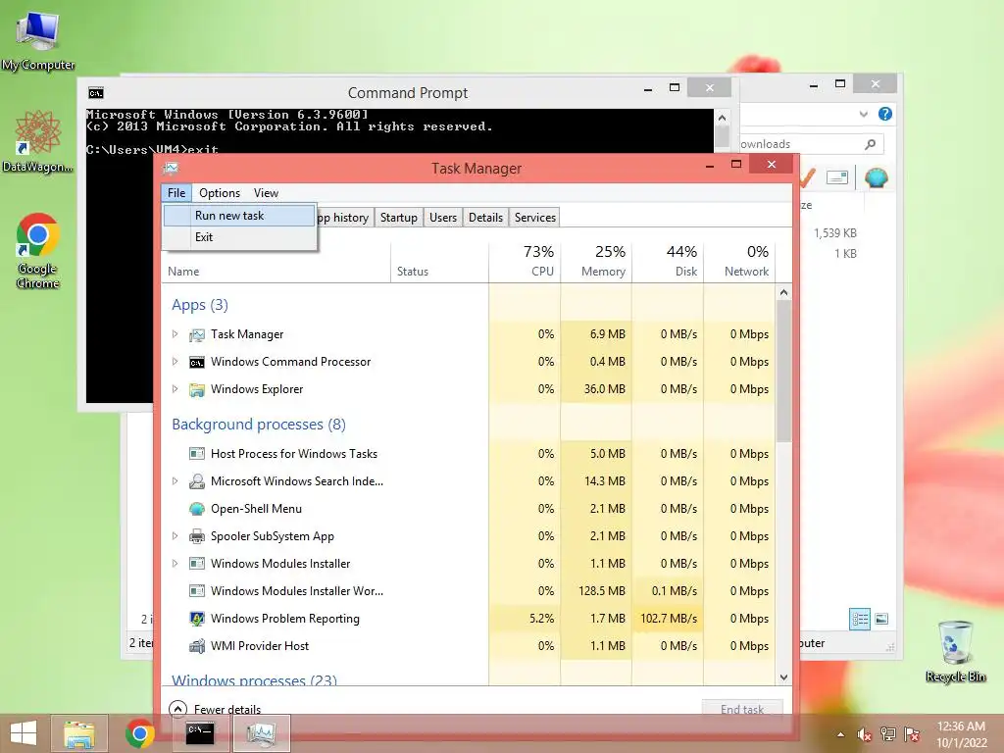
Task: Click WMI Provider Host icon
Action: (196, 646)
